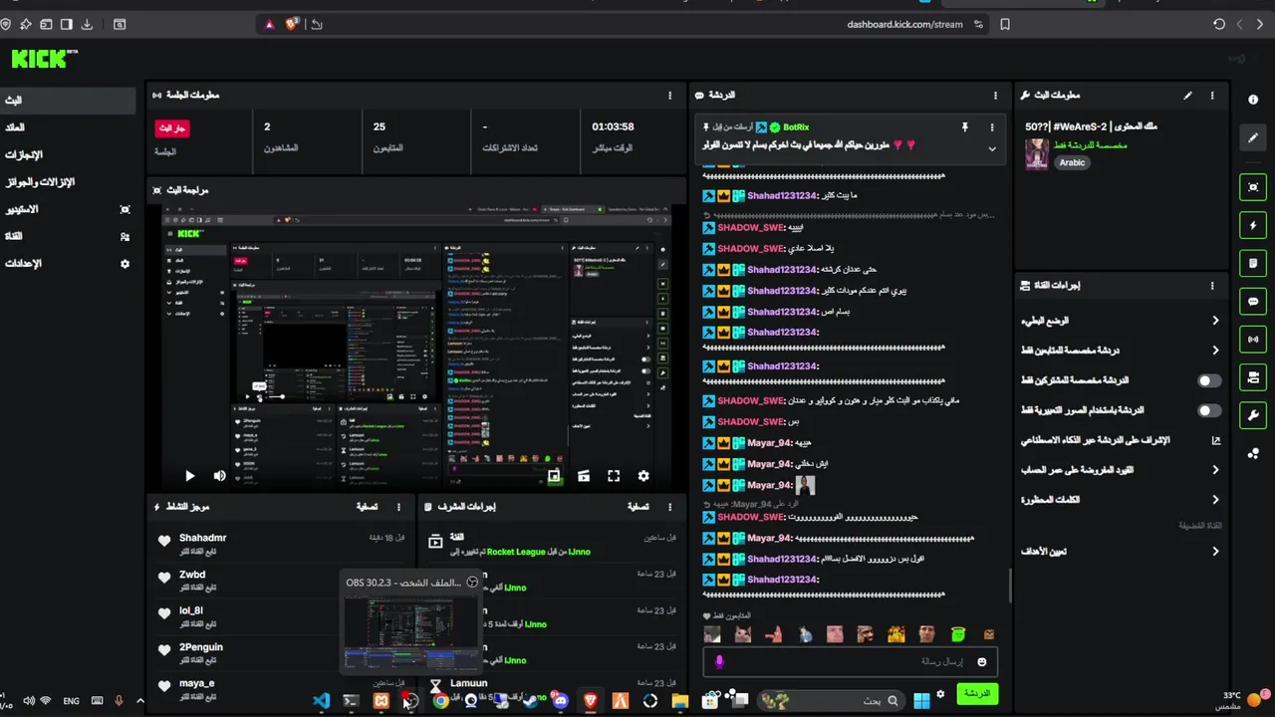Select البث in left sidebar

[x=68, y=101]
